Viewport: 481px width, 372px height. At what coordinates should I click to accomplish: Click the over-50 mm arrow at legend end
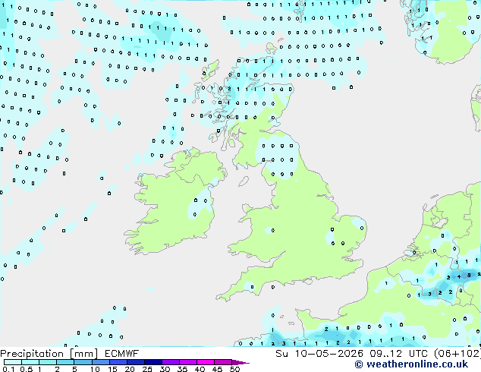click(x=240, y=363)
